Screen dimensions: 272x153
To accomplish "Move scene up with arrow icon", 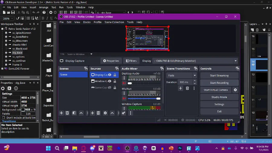I will coord(81,113).
